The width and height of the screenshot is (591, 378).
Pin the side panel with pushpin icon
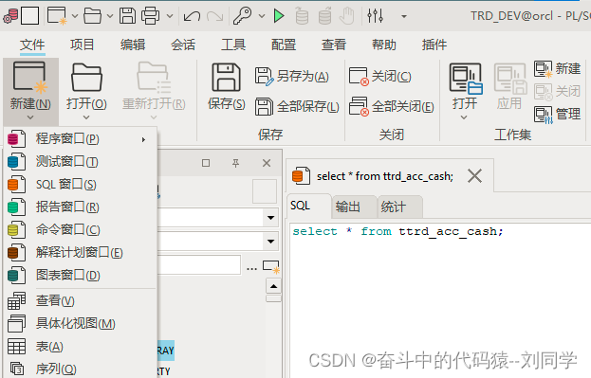point(235,163)
